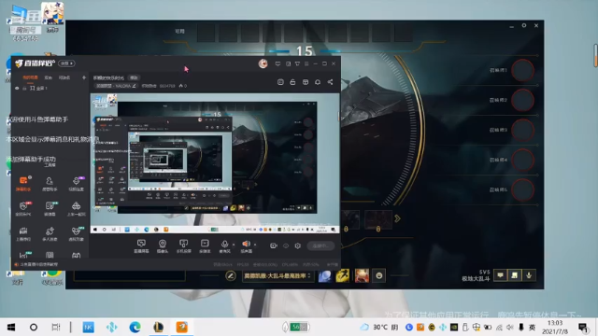Click the right edge scrollbar handle
Viewport: 598px width, 336px height.
pyautogui.click(x=595, y=56)
